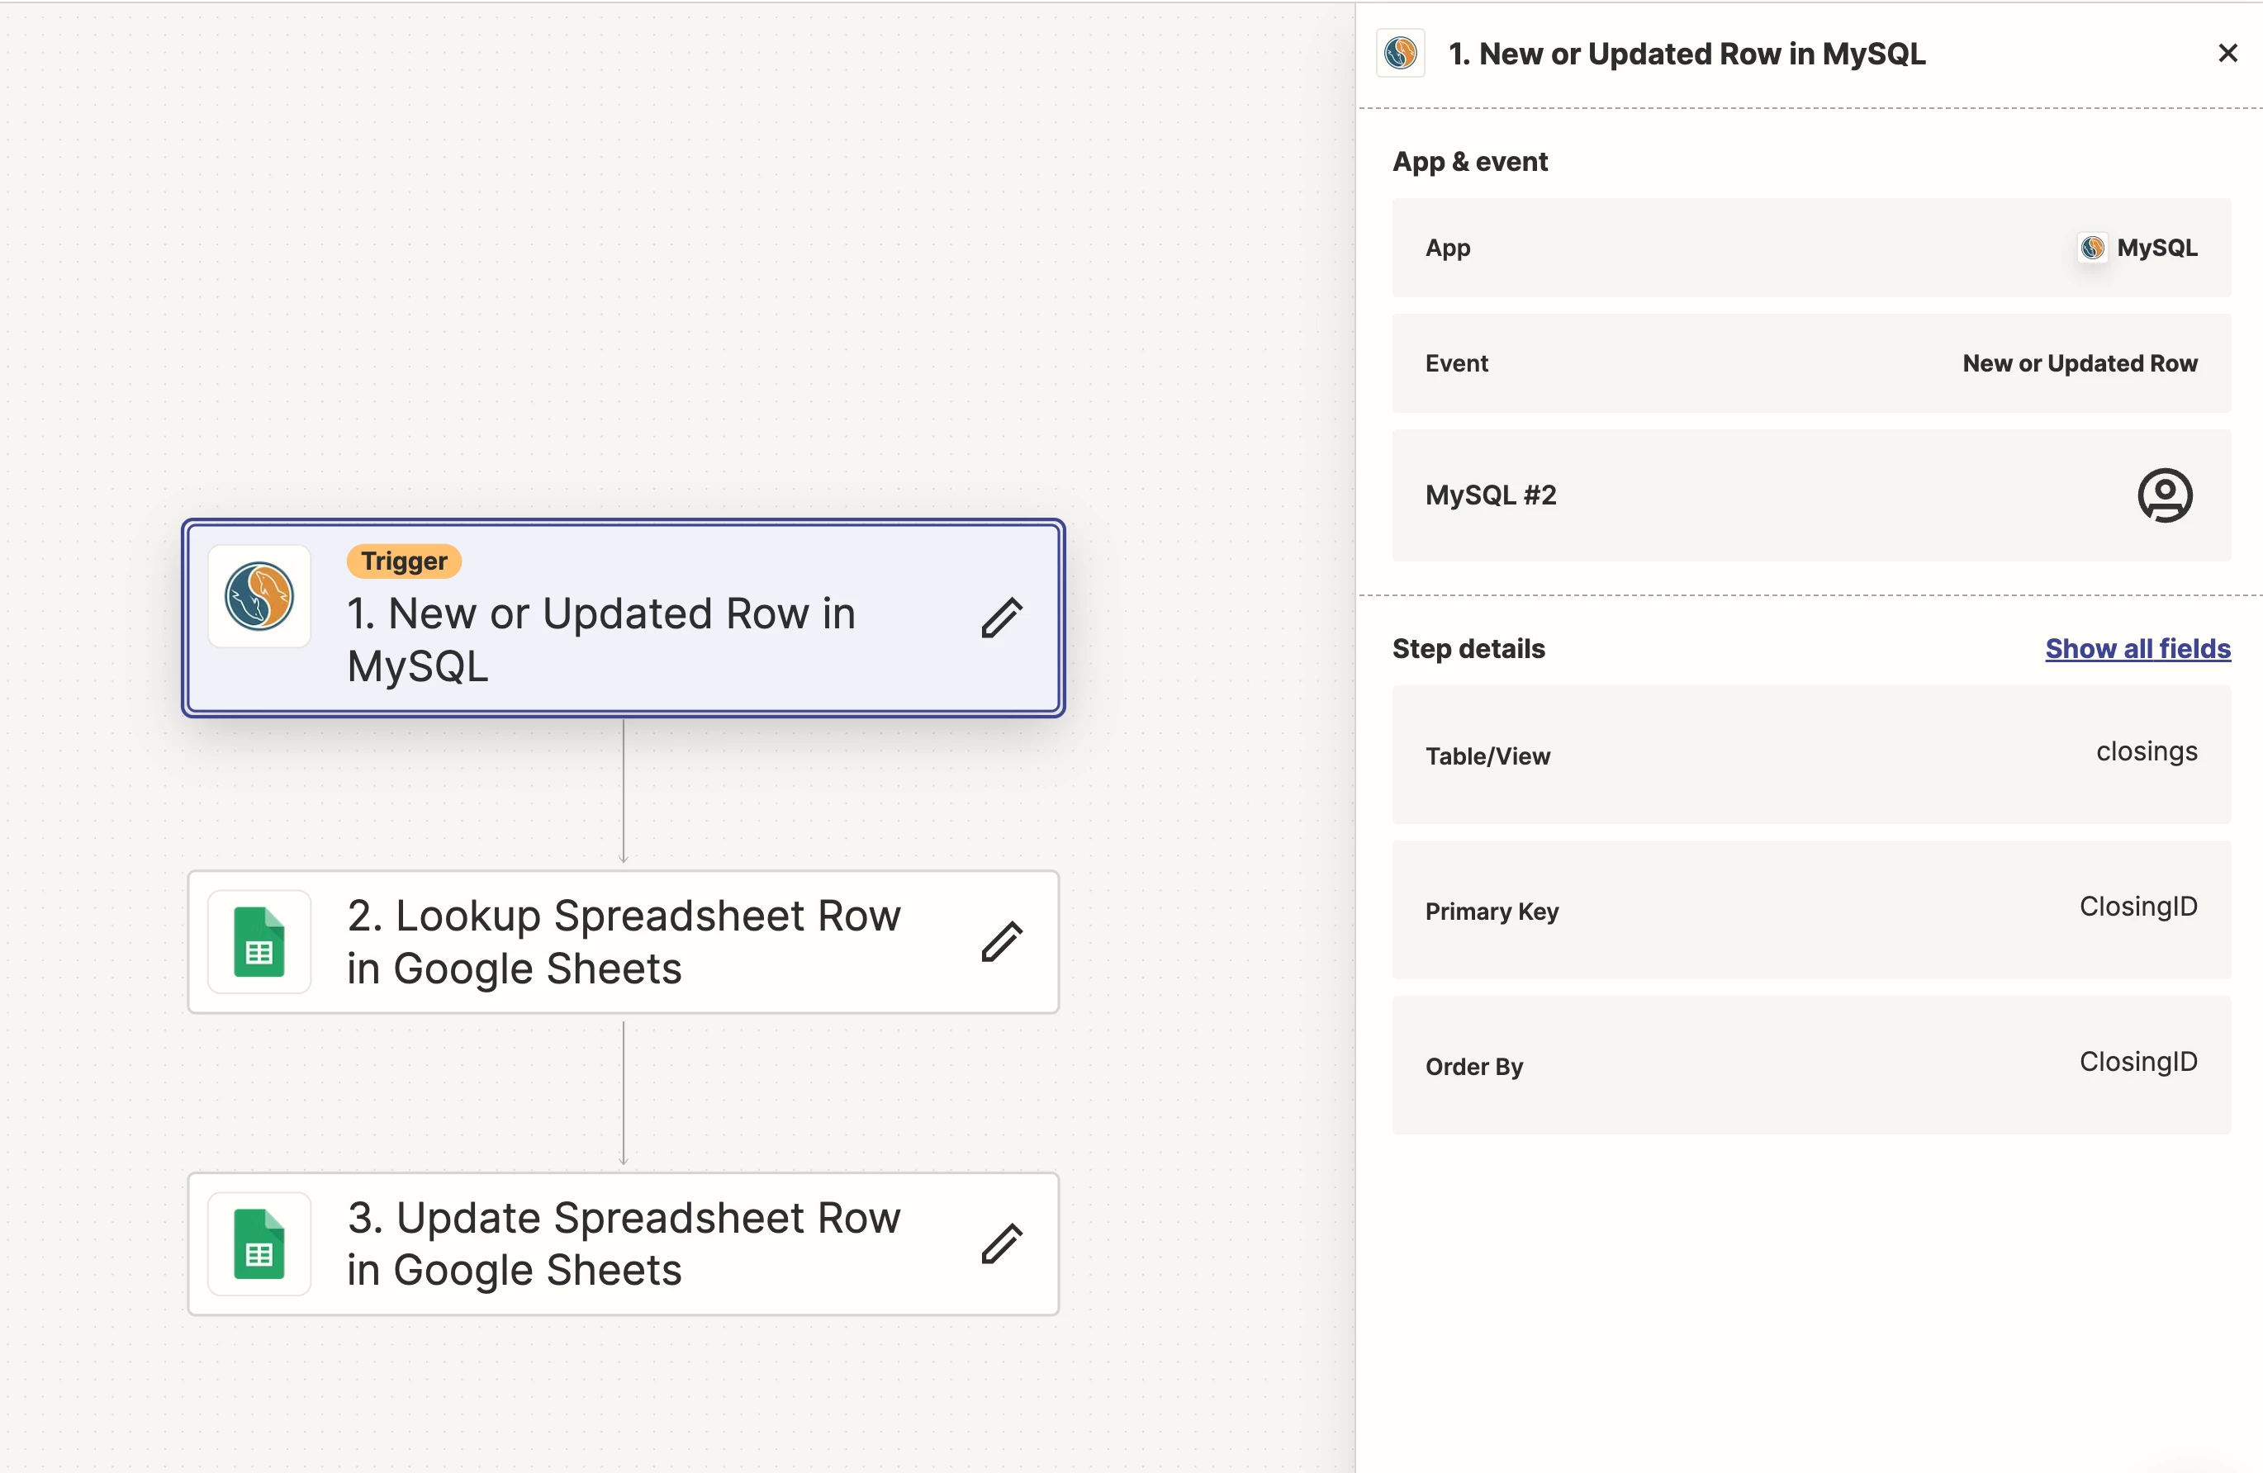This screenshot has width=2263, height=1473.
Task: Click the Table/View field with closings
Action: tap(1810, 755)
